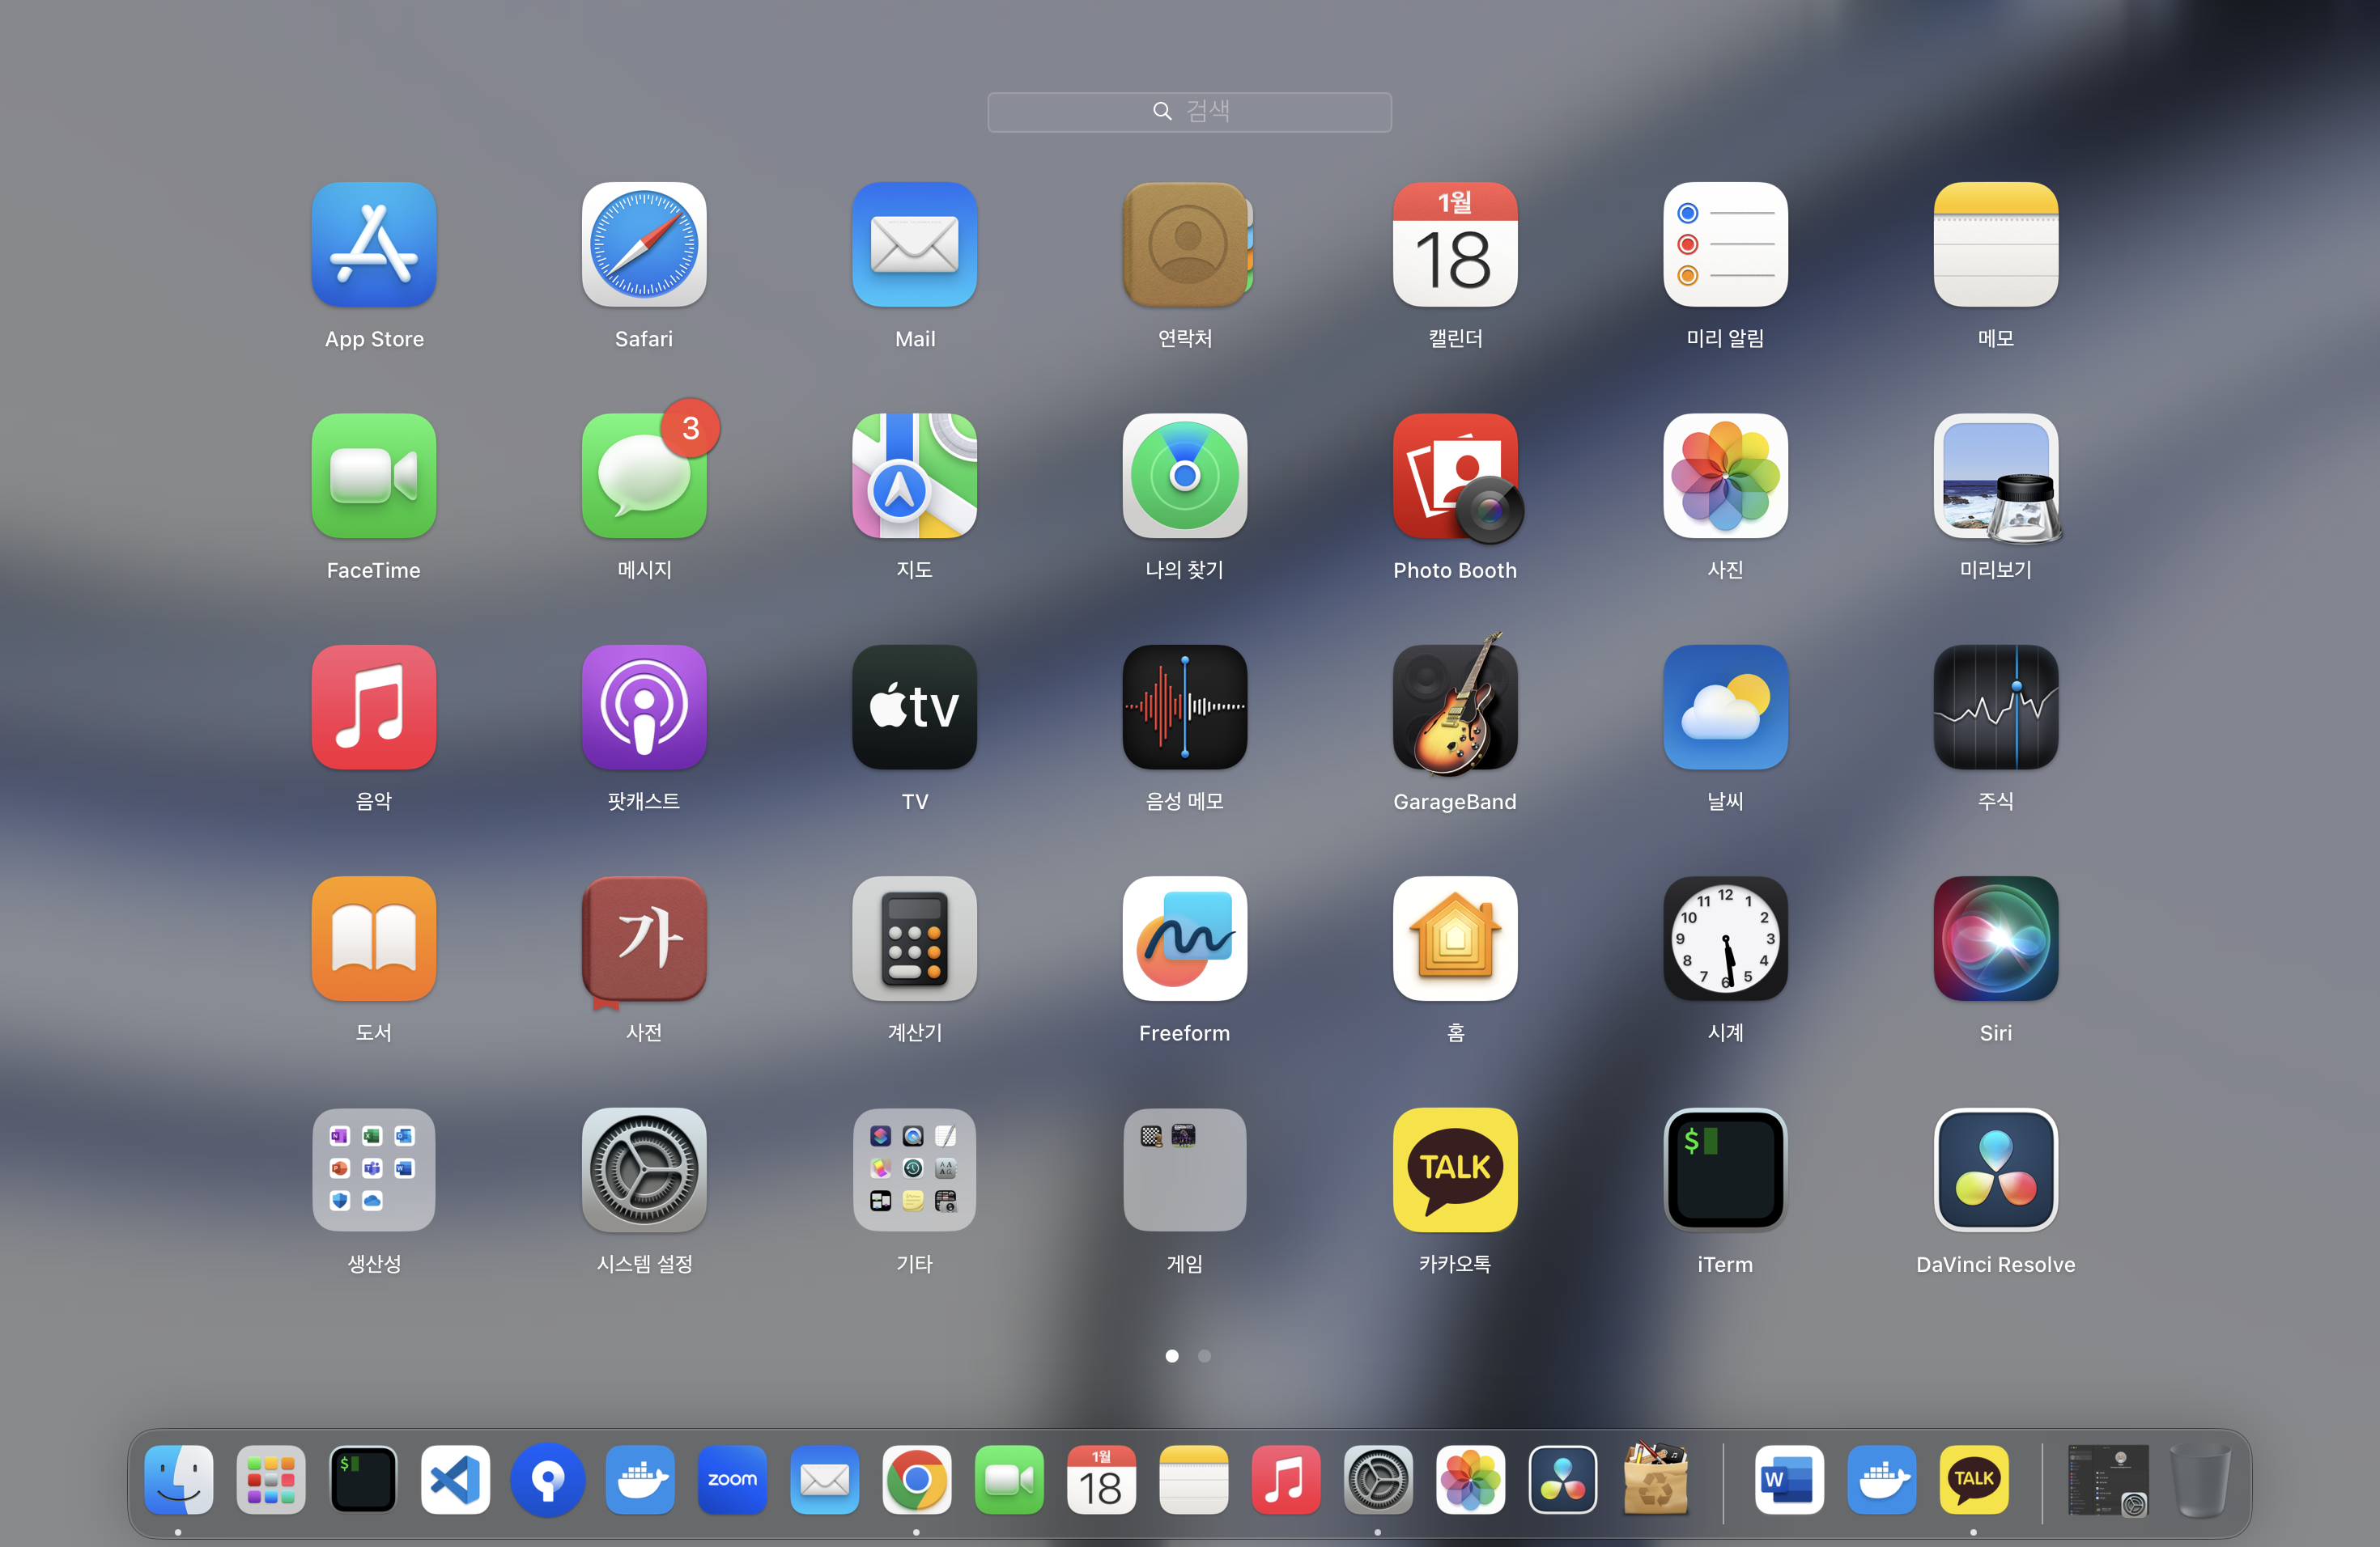Open Notes in the Dock

click(x=1193, y=1479)
